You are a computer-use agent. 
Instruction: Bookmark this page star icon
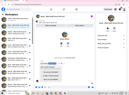coord(119,5)
